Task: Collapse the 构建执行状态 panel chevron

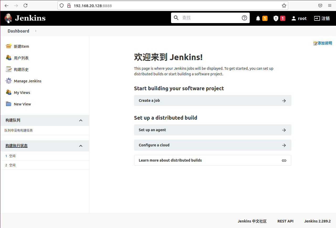Action: [x=81, y=146]
